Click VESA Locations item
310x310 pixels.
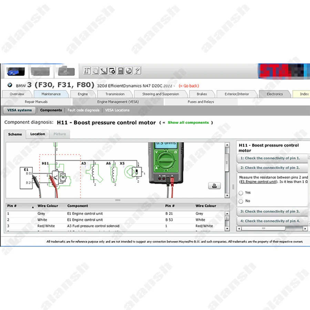[117, 110]
